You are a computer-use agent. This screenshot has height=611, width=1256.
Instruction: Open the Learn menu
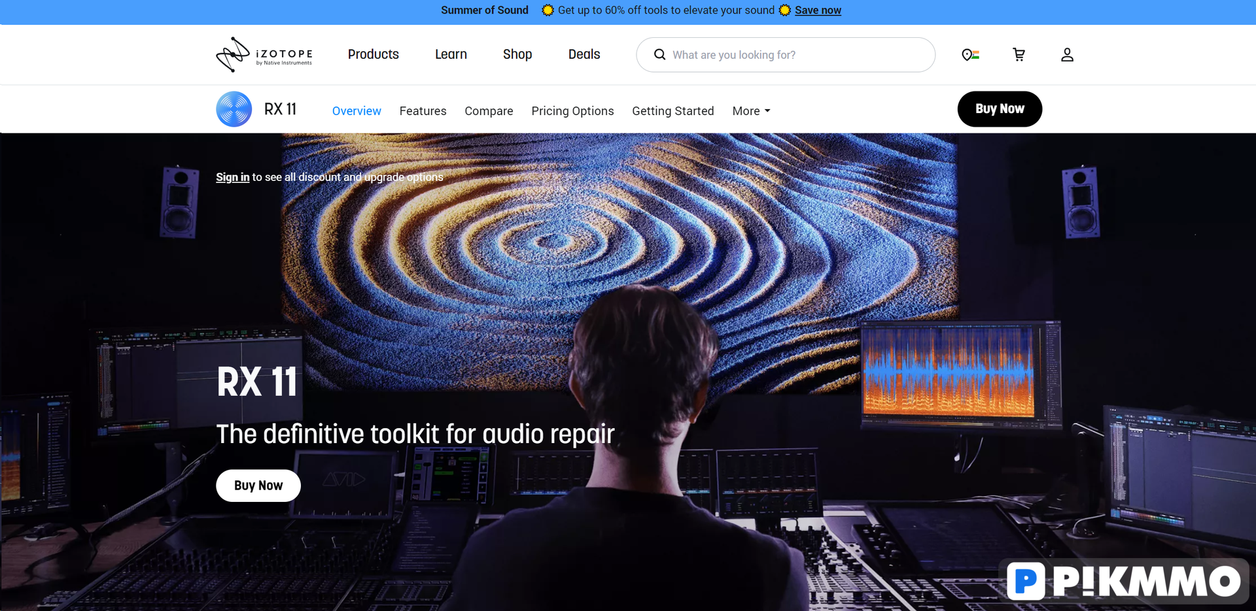click(451, 54)
